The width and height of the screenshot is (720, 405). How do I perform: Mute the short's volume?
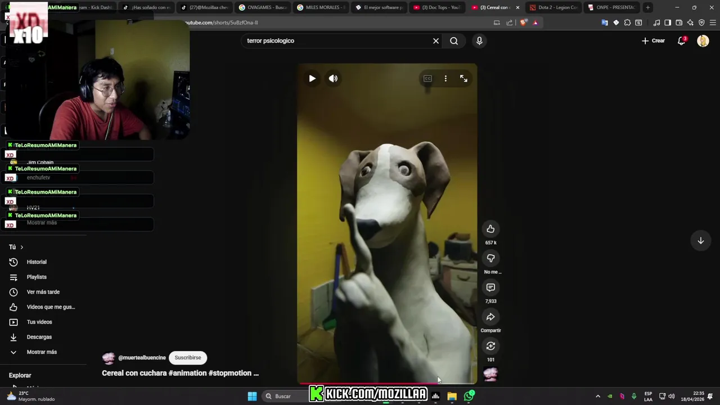333,79
